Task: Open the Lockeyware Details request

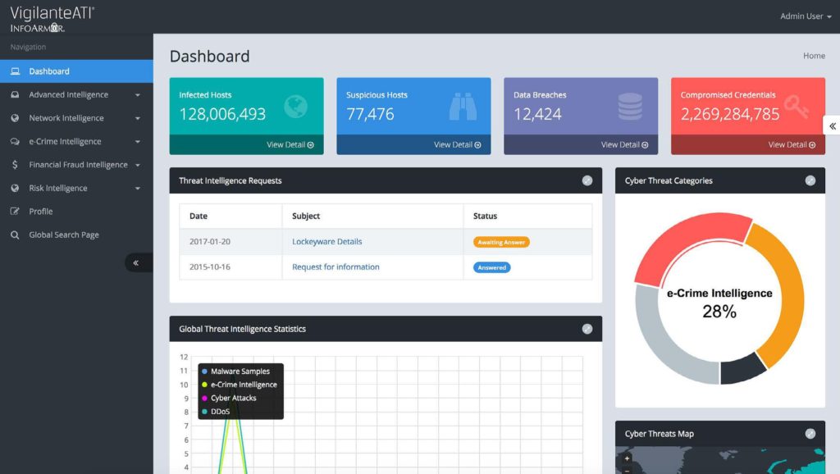Action: coord(326,242)
